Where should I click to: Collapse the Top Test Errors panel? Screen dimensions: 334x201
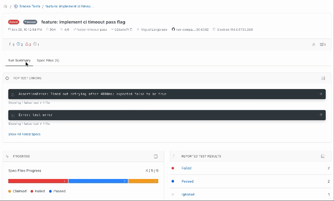coord(323,78)
